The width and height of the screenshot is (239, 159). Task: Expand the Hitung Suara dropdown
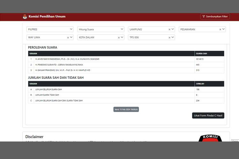pyautogui.click(x=122, y=29)
